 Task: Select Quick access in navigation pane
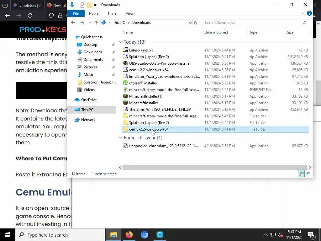(x=92, y=37)
